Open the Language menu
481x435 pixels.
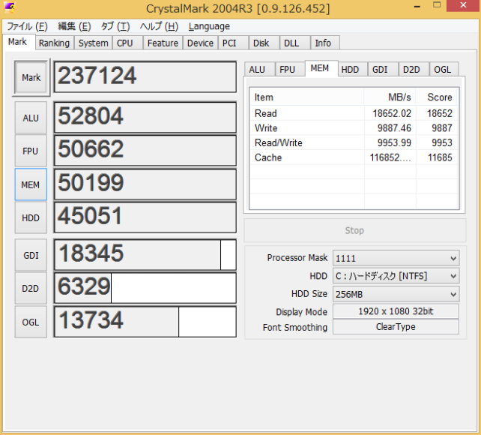tap(209, 26)
